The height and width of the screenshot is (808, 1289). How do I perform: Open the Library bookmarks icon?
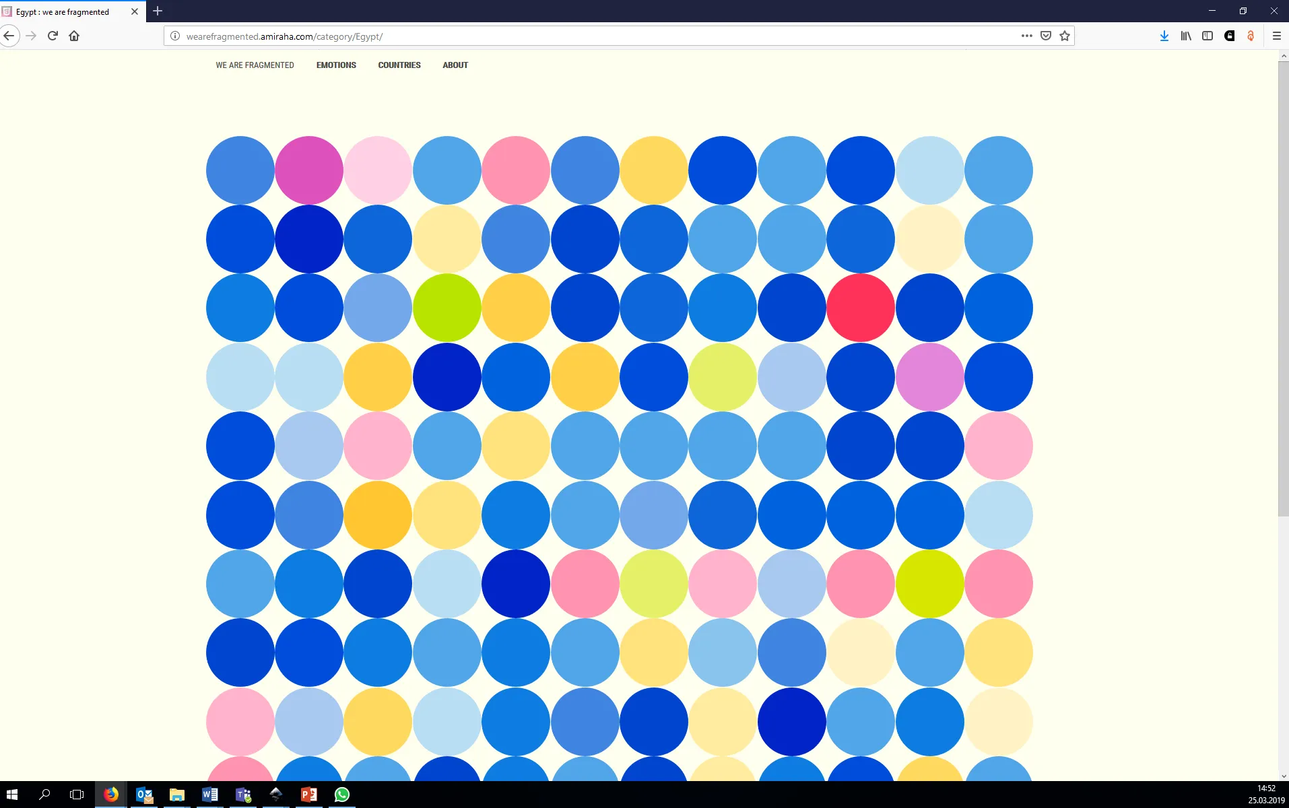click(1186, 36)
